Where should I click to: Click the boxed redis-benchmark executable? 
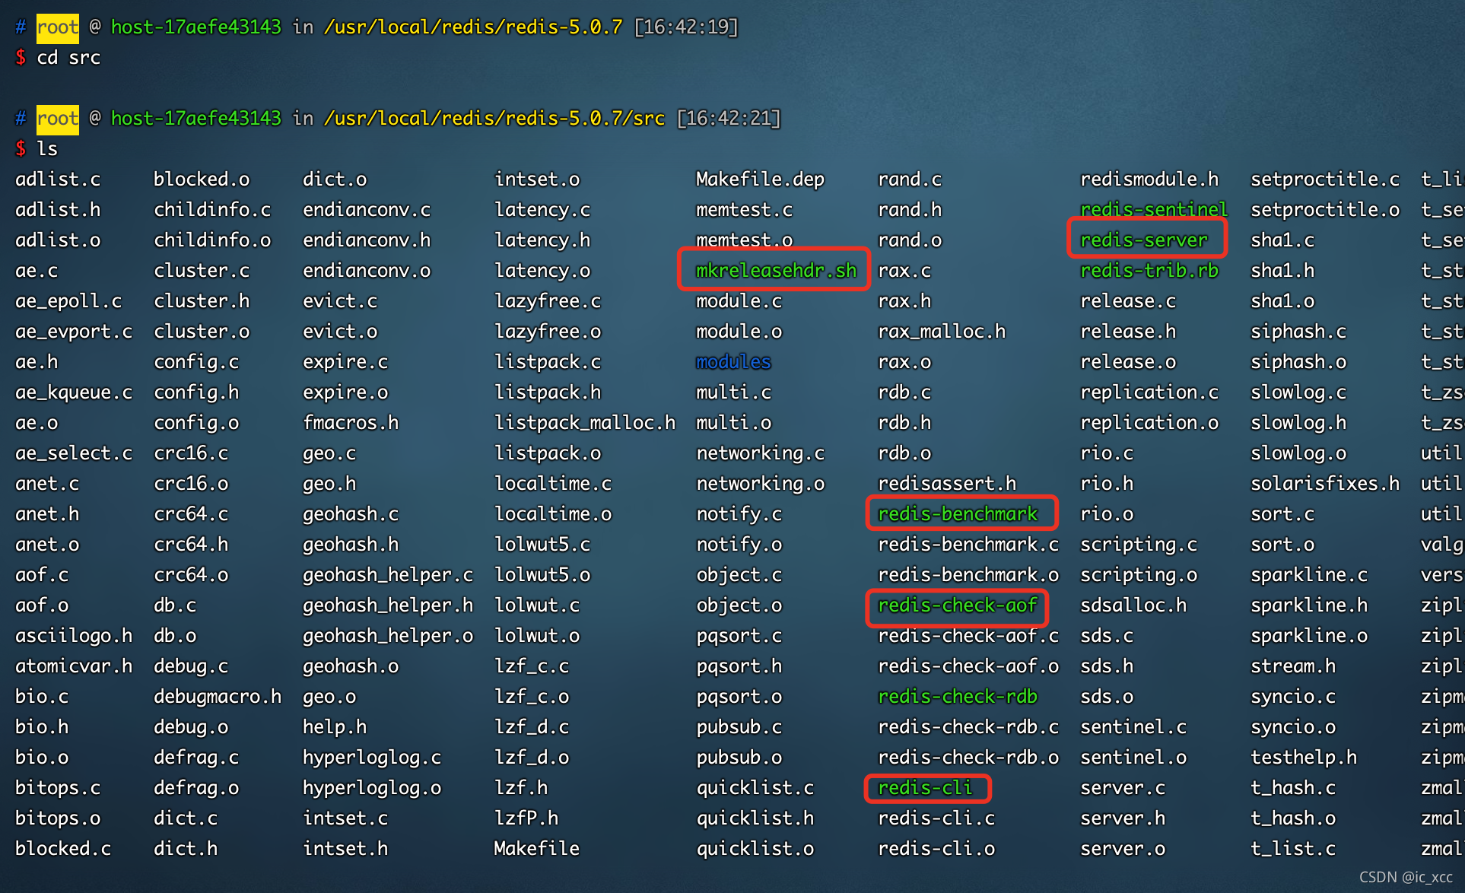(x=958, y=514)
